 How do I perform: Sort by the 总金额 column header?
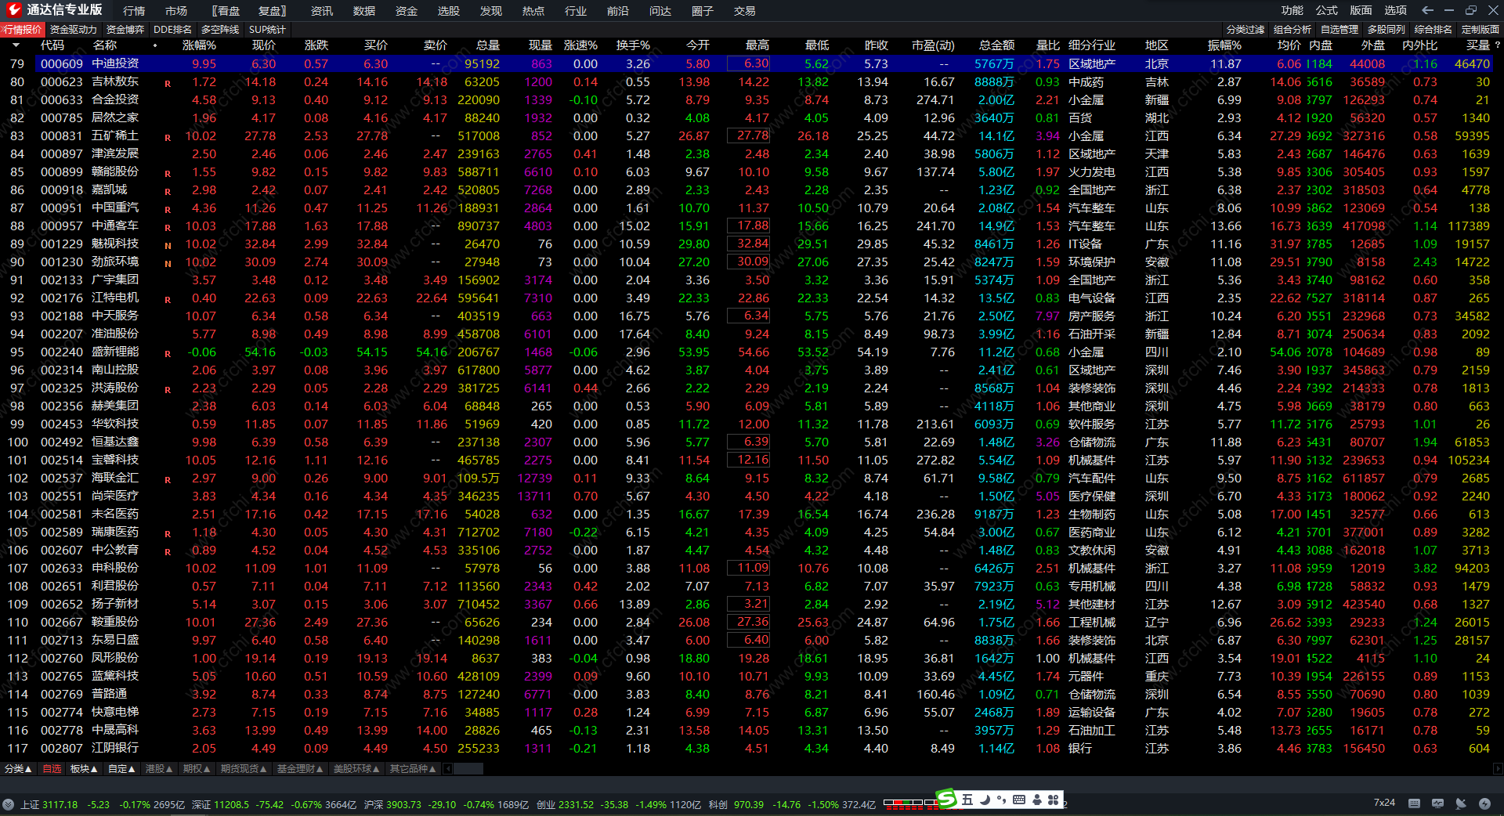pos(996,45)
